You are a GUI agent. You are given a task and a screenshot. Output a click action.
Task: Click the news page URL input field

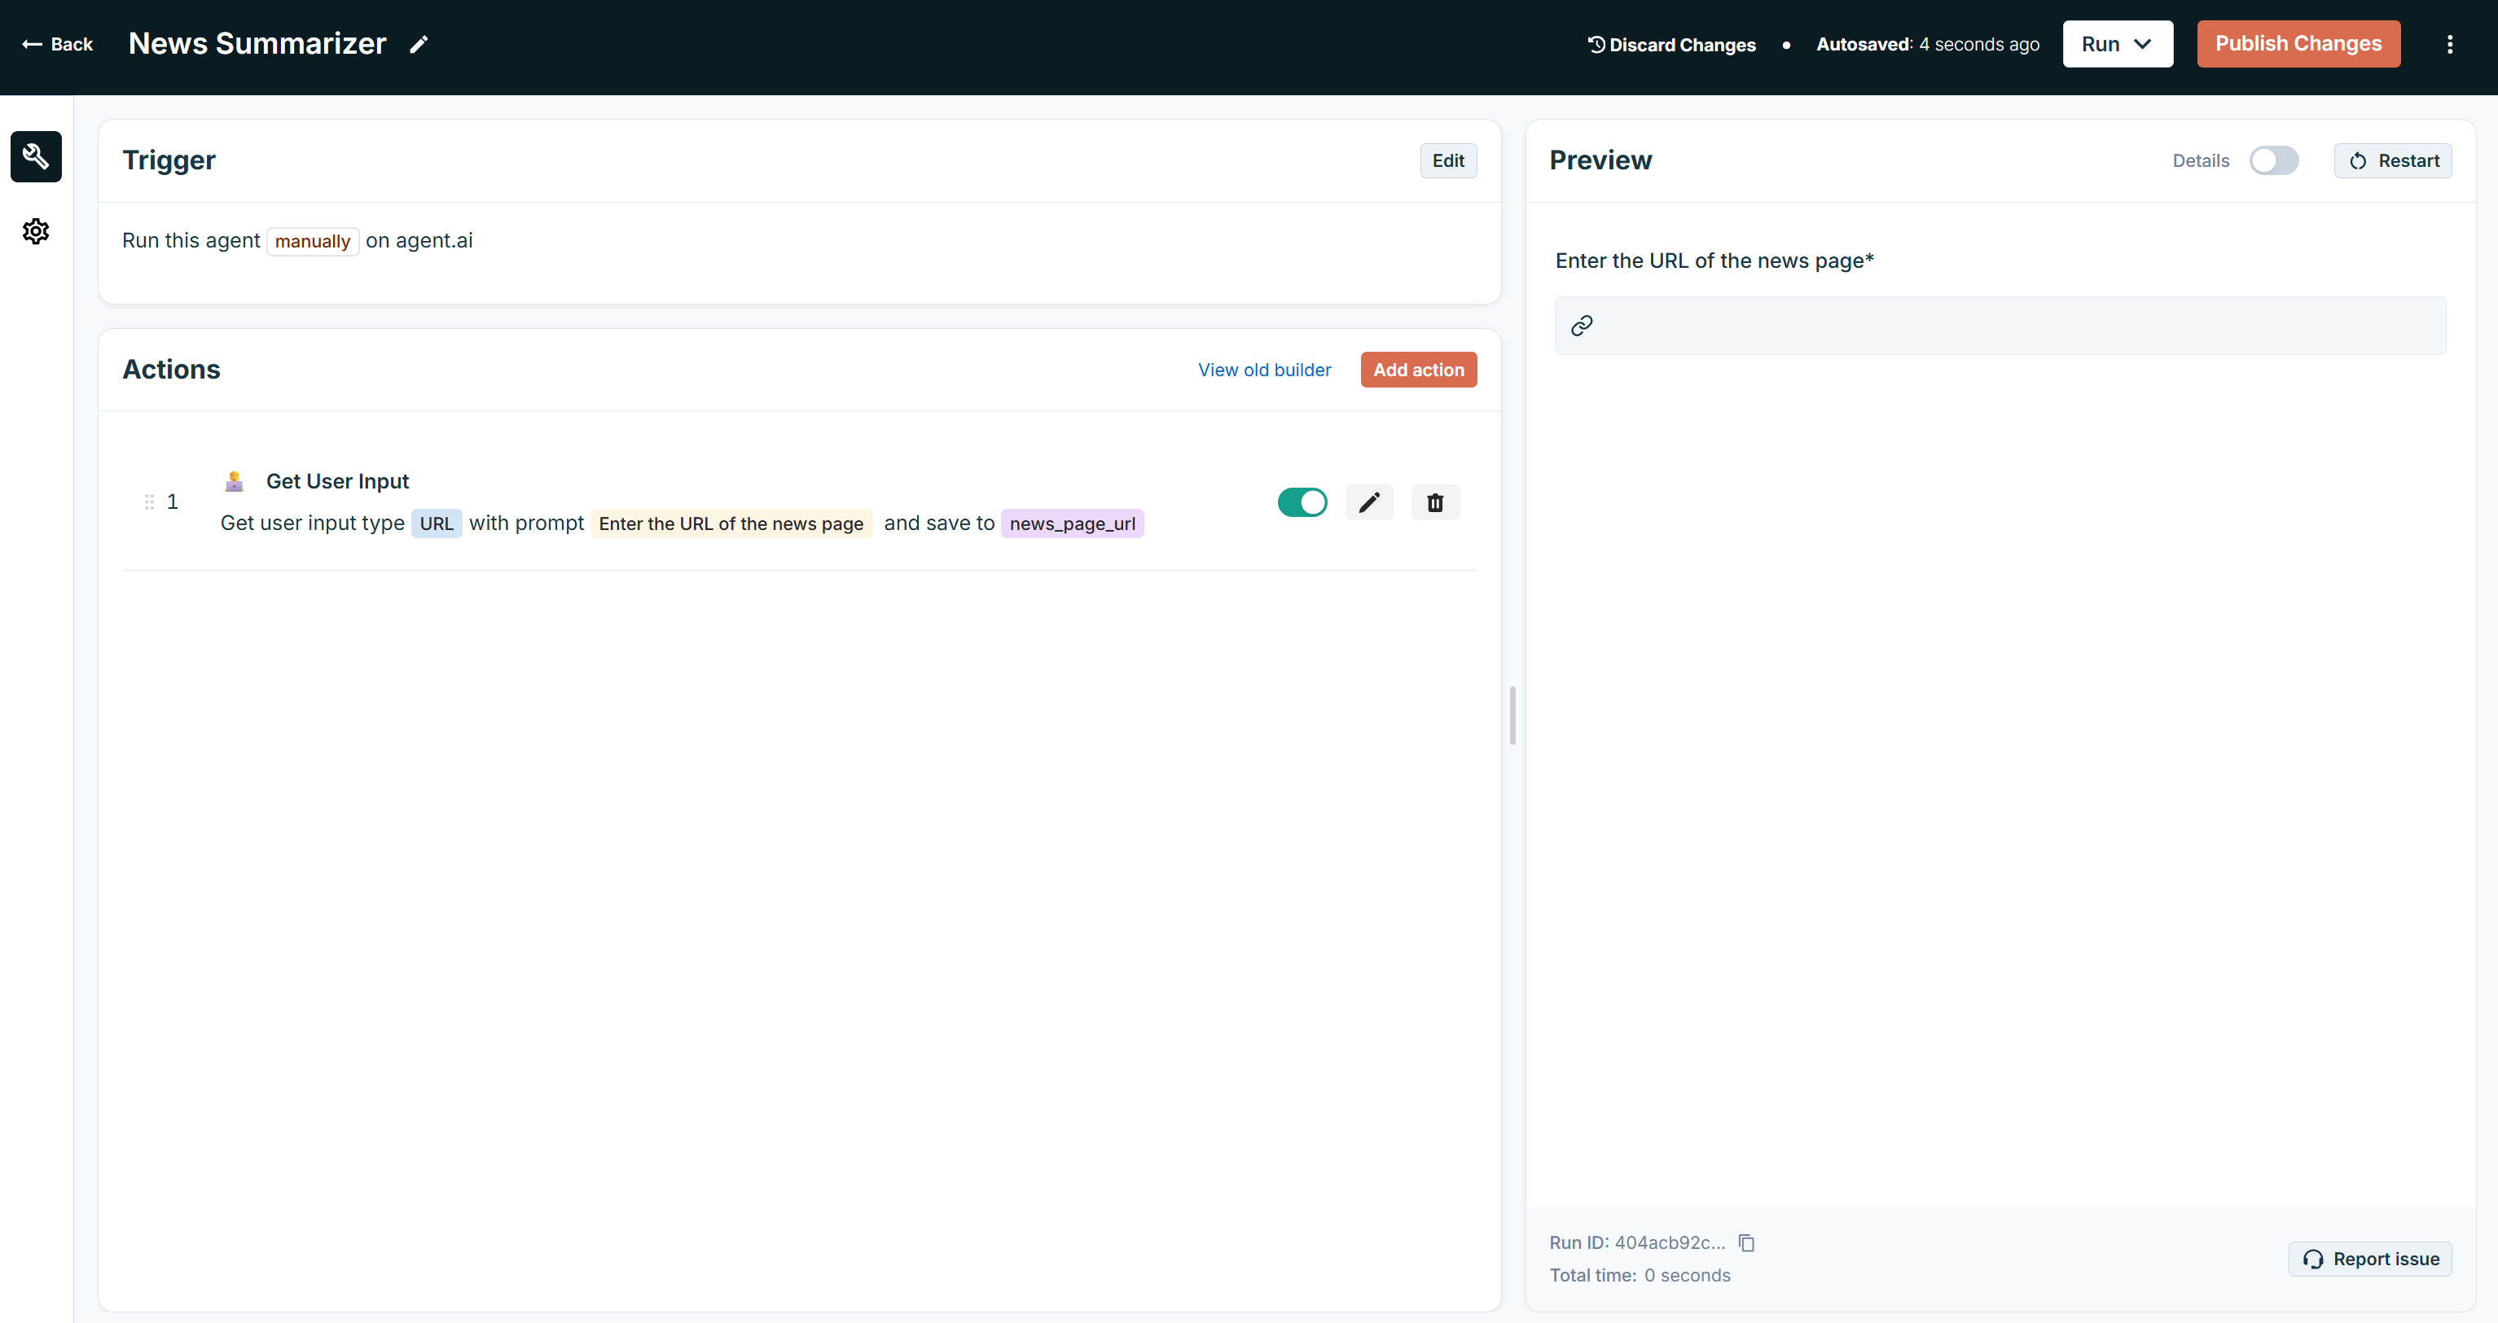(x=2017, y=326)
